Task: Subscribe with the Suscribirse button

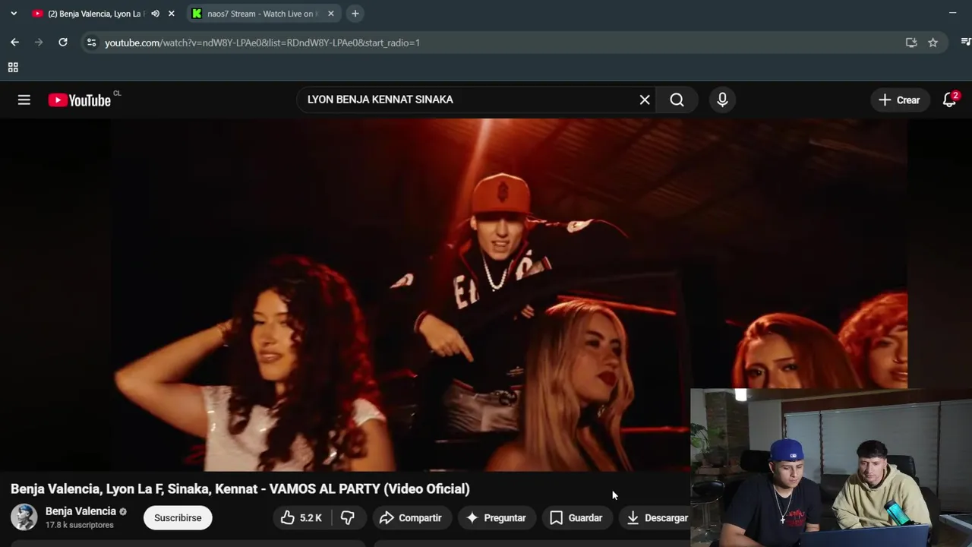Action: 178,517
